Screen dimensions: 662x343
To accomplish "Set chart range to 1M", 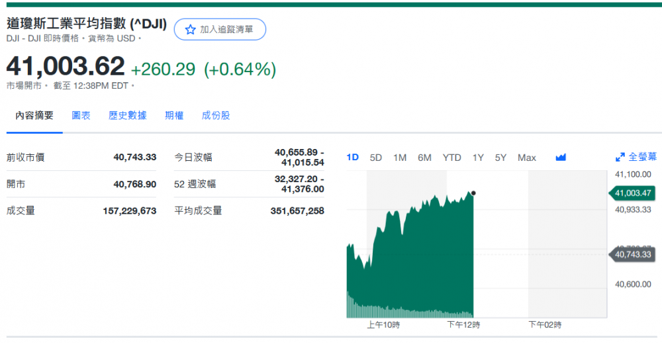I will [x=400, y=158].
